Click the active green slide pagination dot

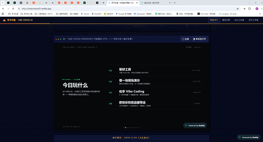pyautogui.click(x=126, y=128)
